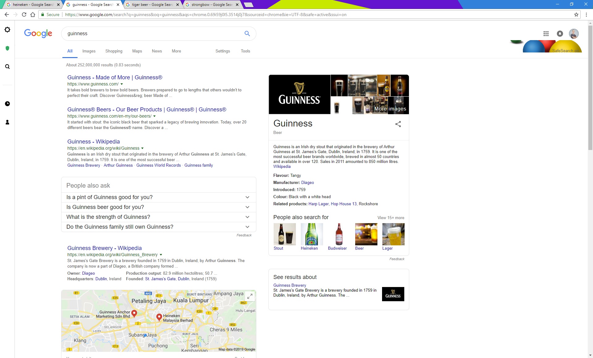This screenshot has width=593, height=358.
Task: Open dropdown arrow beside Guinness_Brewery Wikipedia URL
Action: click(161, 255)
